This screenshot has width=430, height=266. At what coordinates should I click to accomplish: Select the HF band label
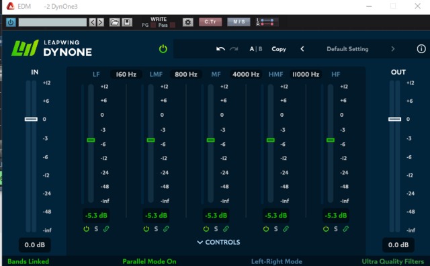pos(336,75)
